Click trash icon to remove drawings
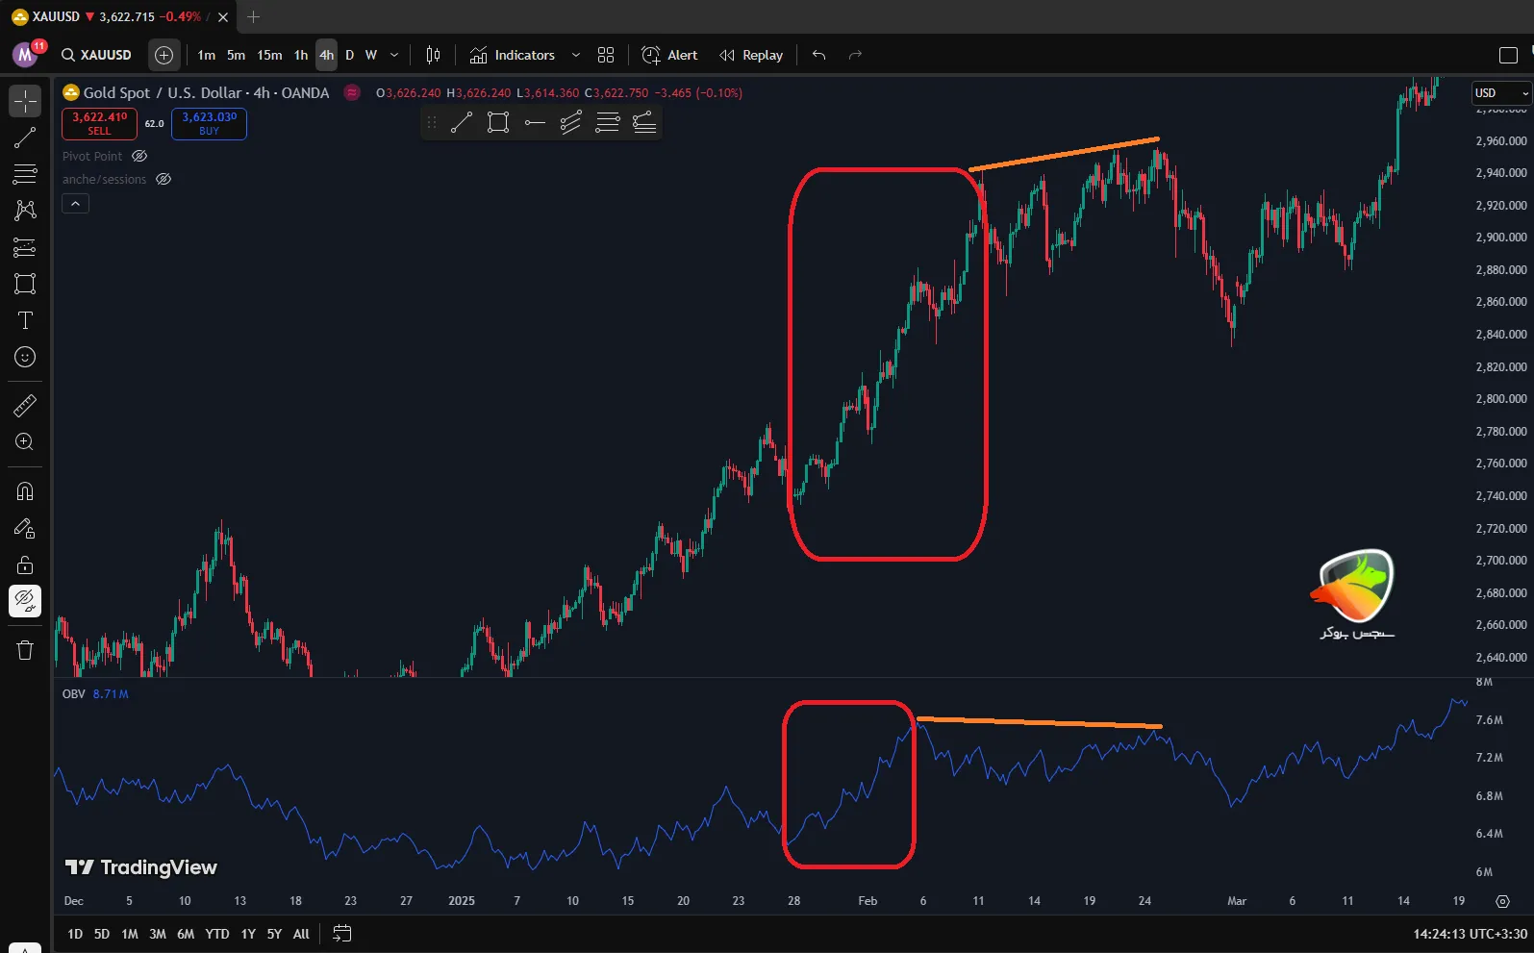This screenshot has height=953, width=1534. 25,651
